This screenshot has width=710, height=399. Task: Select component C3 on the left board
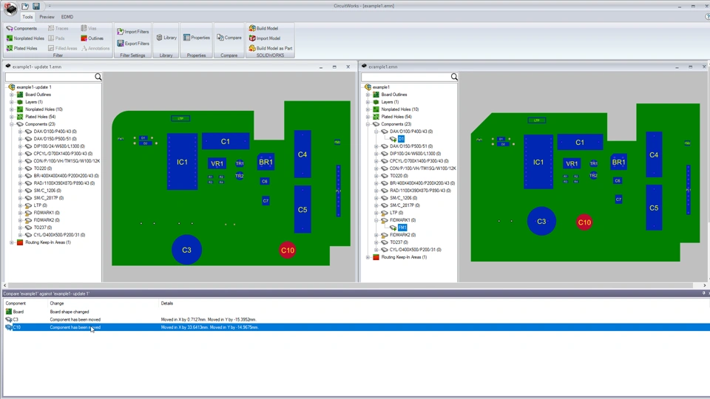tap(186, 250)
